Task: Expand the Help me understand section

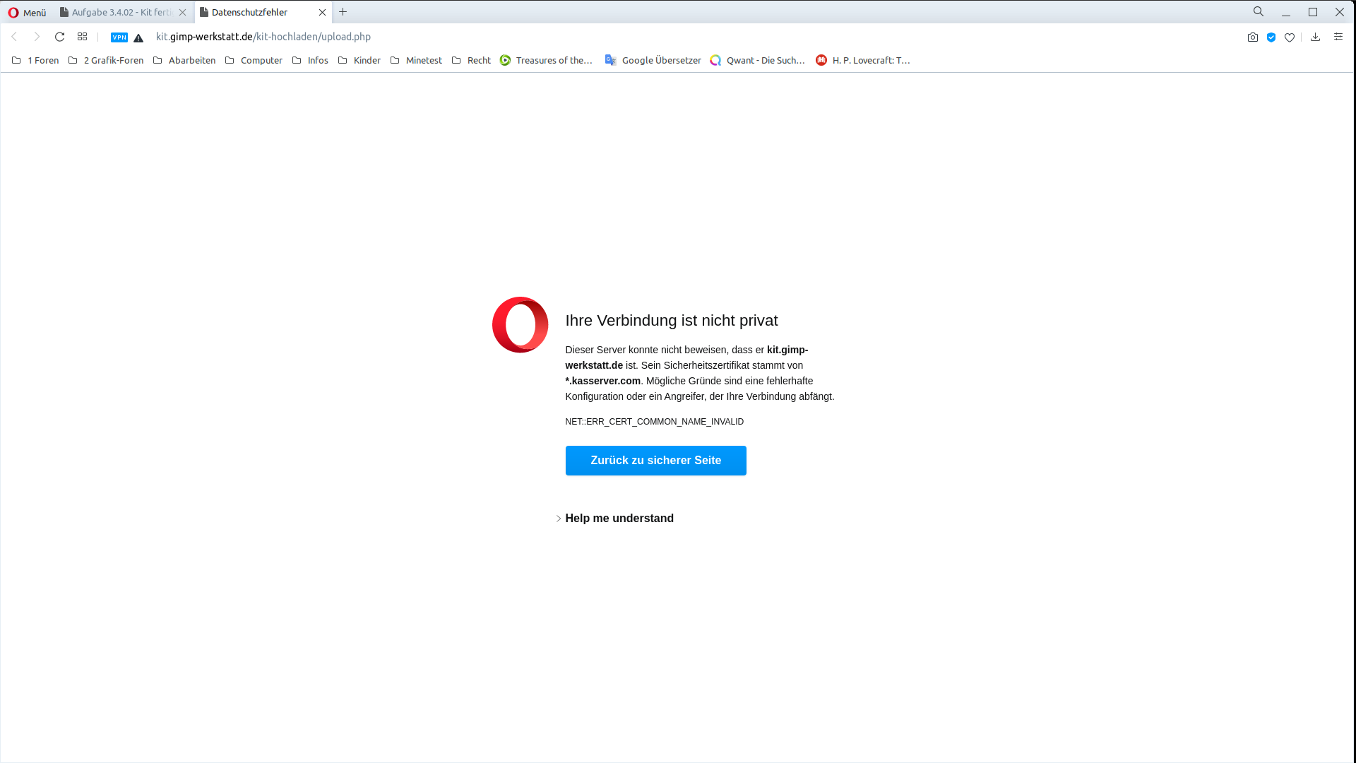Action: (619, 519)
